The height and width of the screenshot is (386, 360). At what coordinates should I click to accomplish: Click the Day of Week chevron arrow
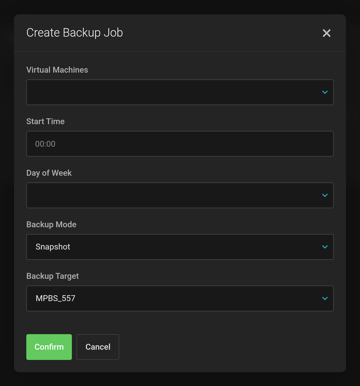tap(325, 195)
